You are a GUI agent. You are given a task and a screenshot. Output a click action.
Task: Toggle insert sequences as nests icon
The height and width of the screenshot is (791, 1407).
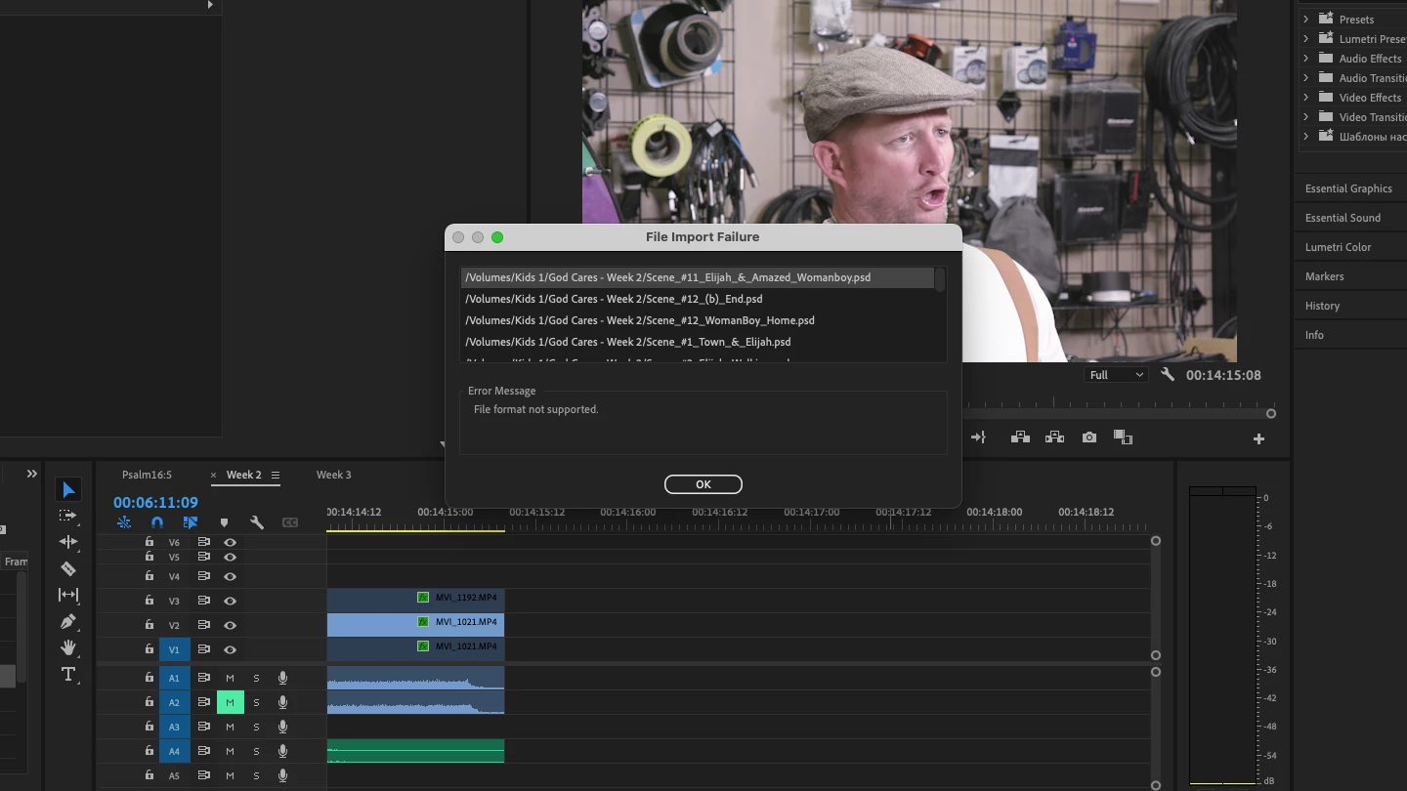[x=124, y=522]
